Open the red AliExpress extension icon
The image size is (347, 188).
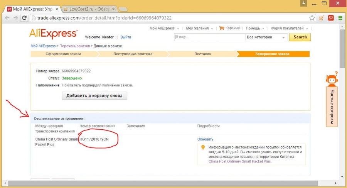pos(331,18)
